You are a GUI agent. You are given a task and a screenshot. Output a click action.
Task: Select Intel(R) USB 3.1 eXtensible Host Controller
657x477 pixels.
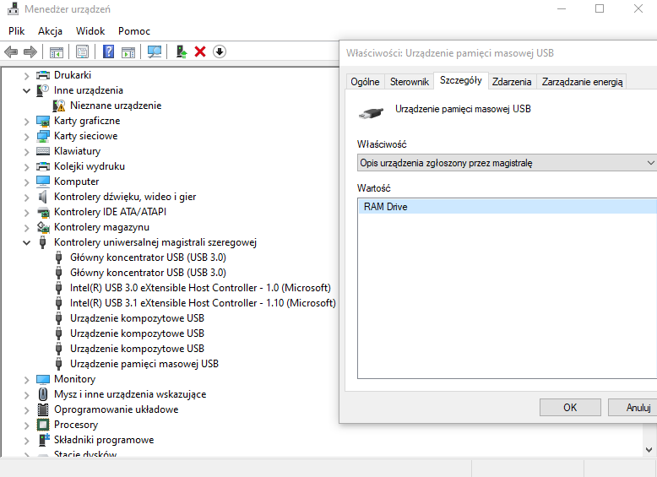(203, 303)
